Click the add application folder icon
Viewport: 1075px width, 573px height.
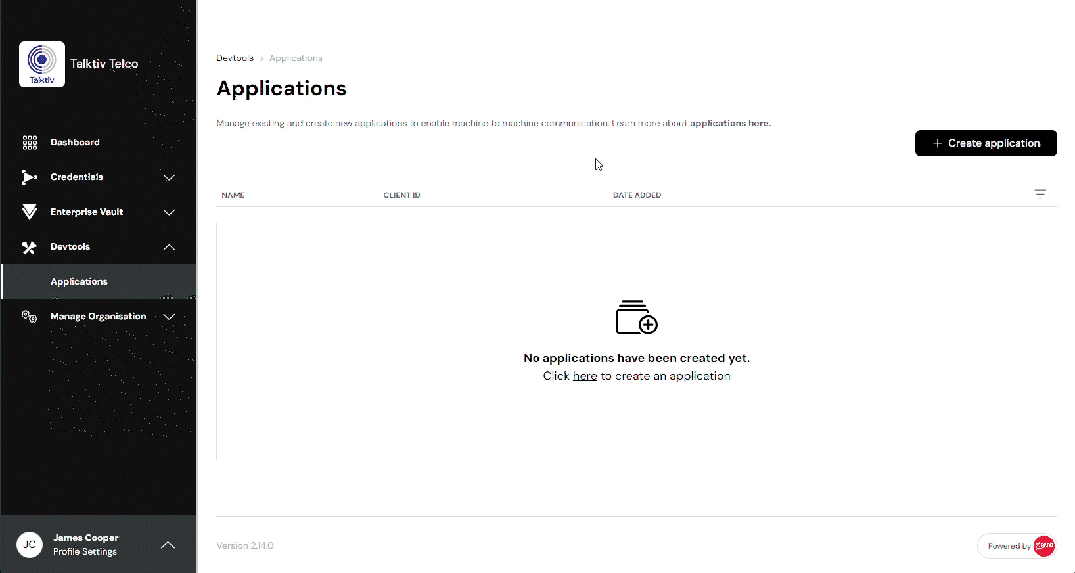pos(636,317)
